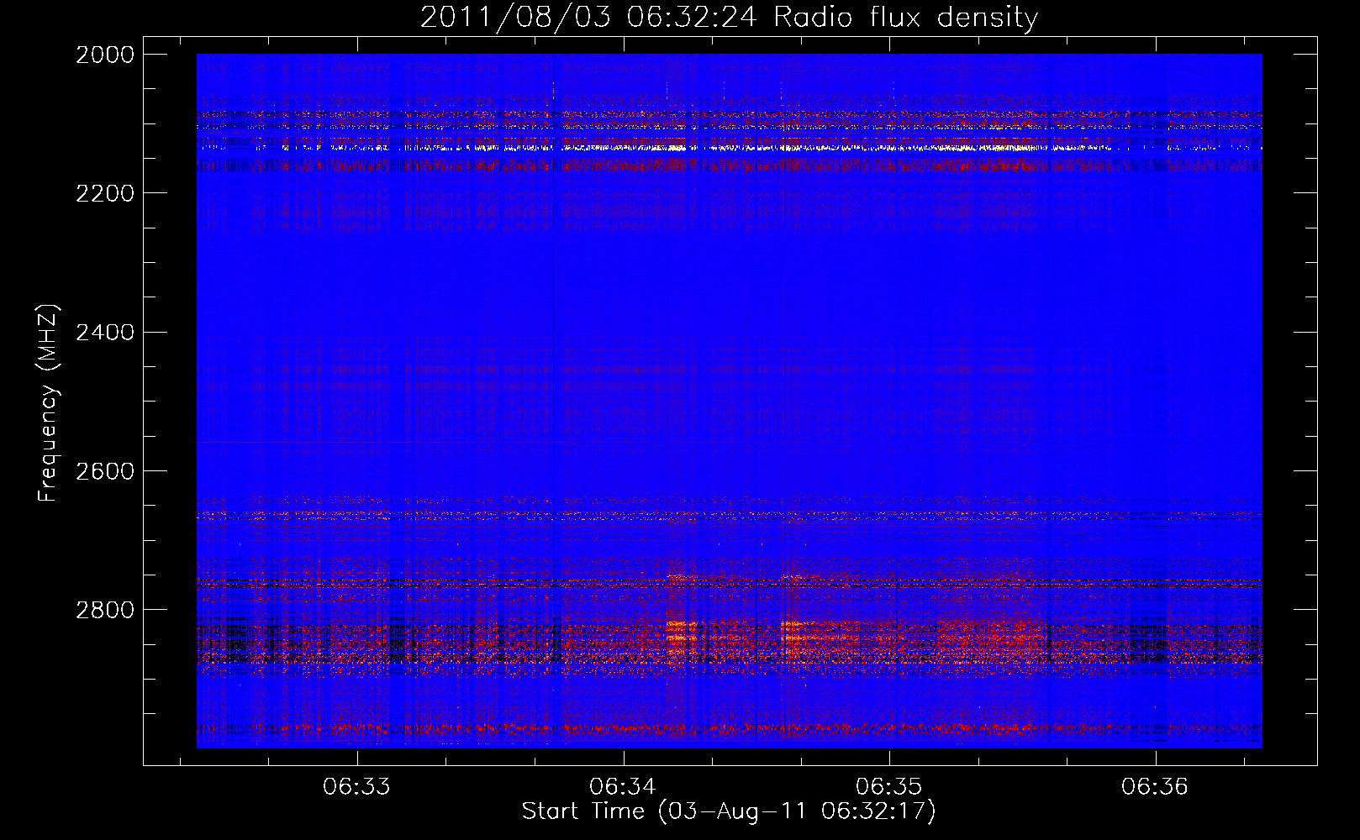Select the 2000 frequency axis label
The image size is (1360, 840).
105,55
